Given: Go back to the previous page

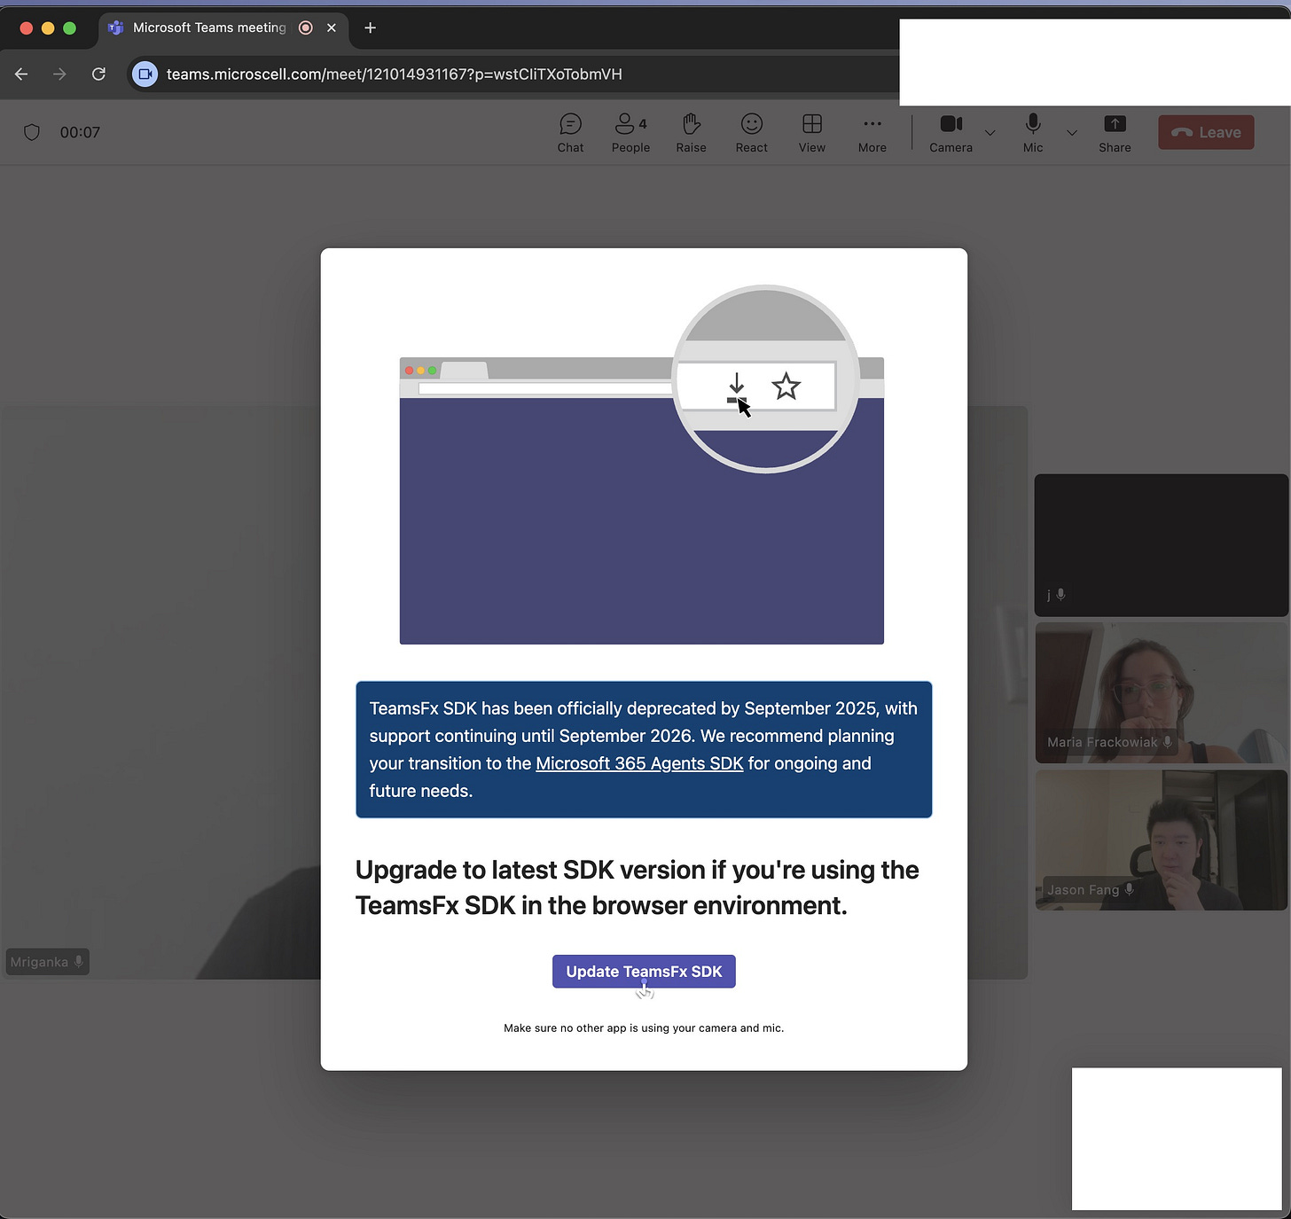Looking at the screenshot, I should pyautogui.click(x=21, y=74).
